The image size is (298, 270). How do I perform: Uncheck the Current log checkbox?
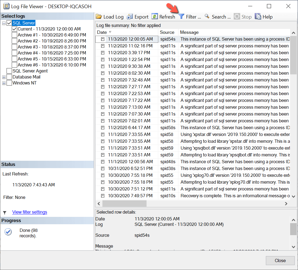[14, 29]
